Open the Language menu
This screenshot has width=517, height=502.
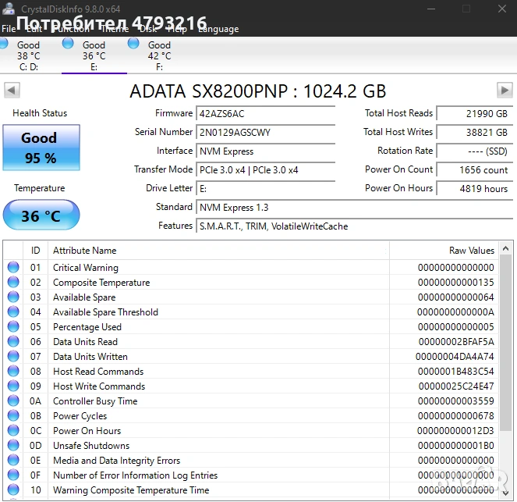click(218, 29)
